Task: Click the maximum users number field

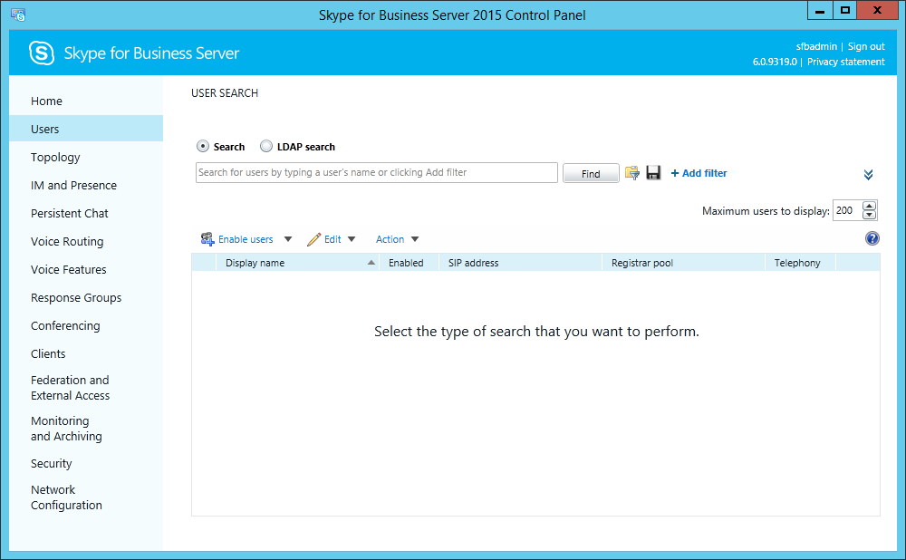Action: 847,211
